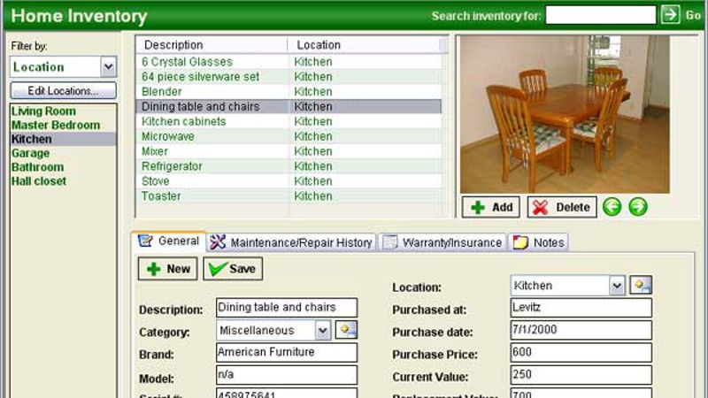Create a new item with New button
This screenshot has height=398, width=708.
[167, 269]
